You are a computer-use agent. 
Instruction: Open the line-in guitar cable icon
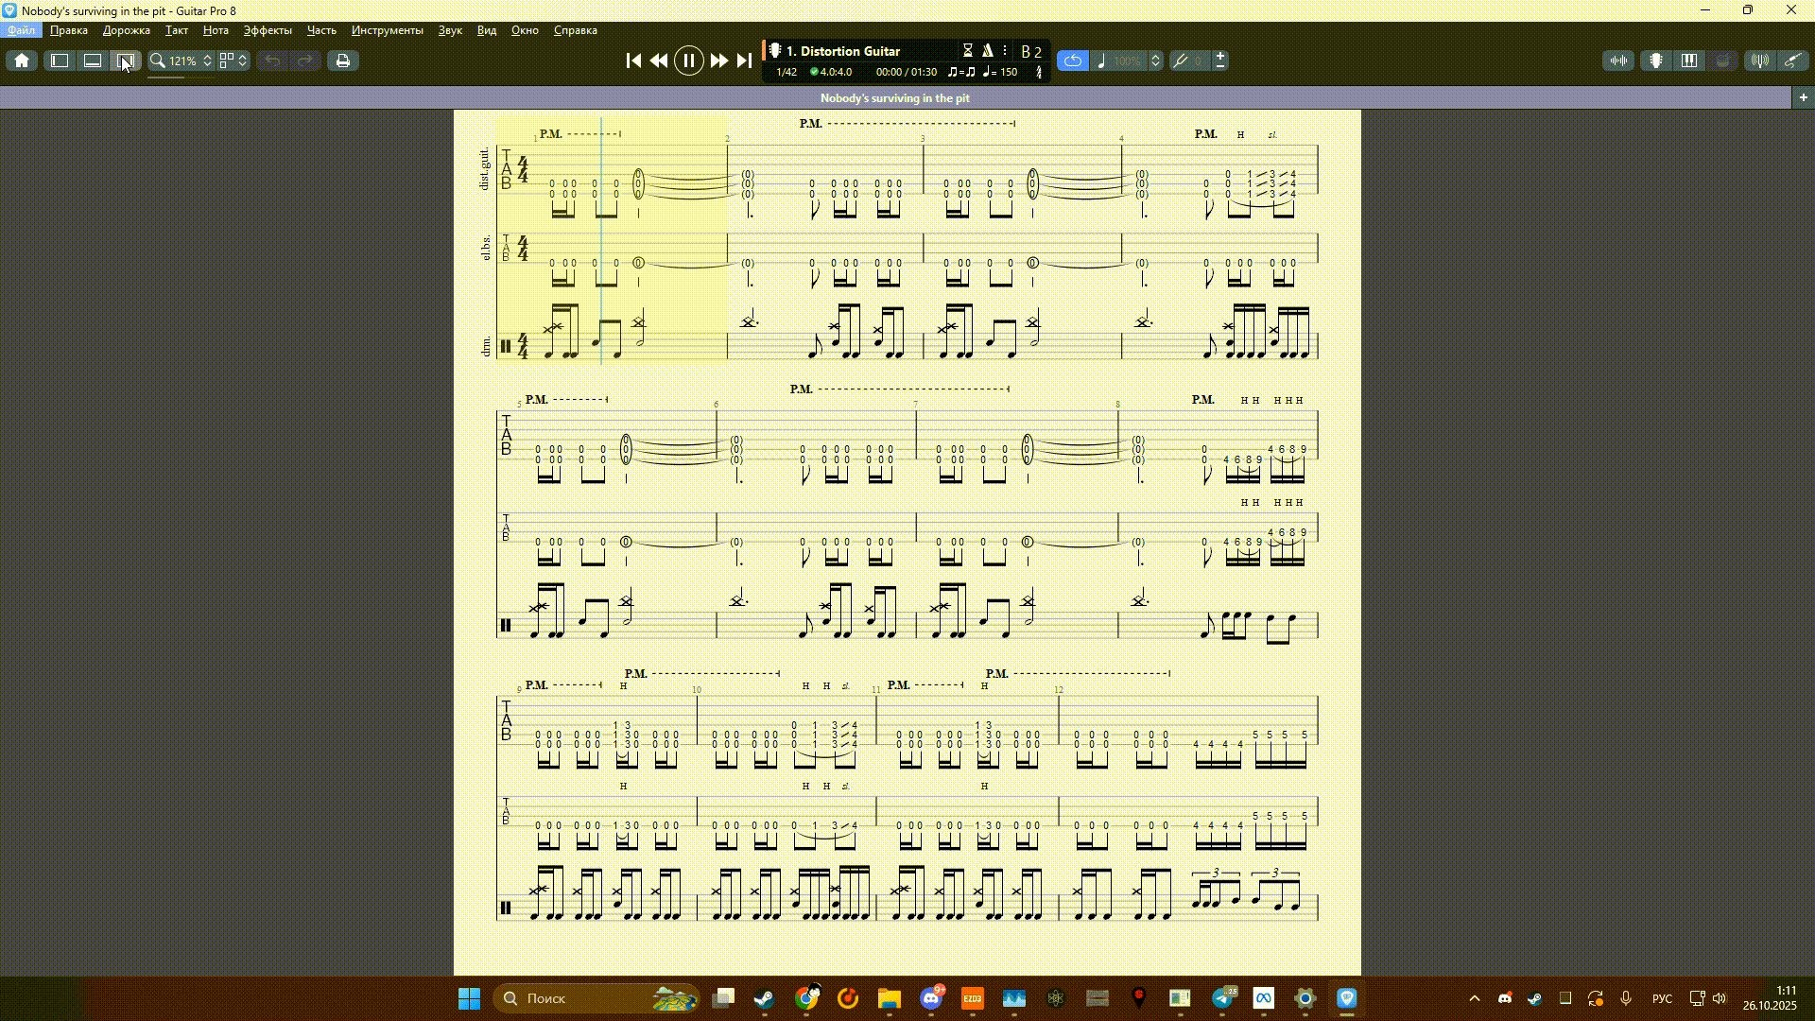point(1793,61)
